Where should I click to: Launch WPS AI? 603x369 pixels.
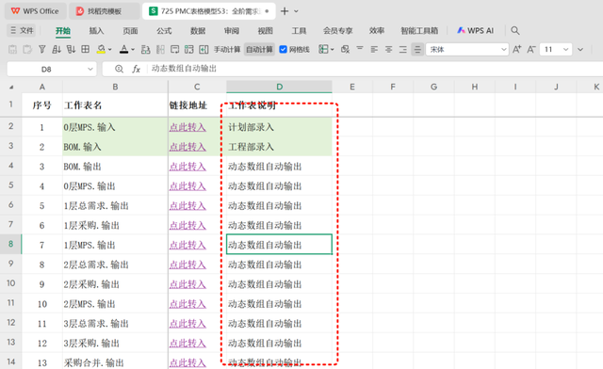(475, 31)
